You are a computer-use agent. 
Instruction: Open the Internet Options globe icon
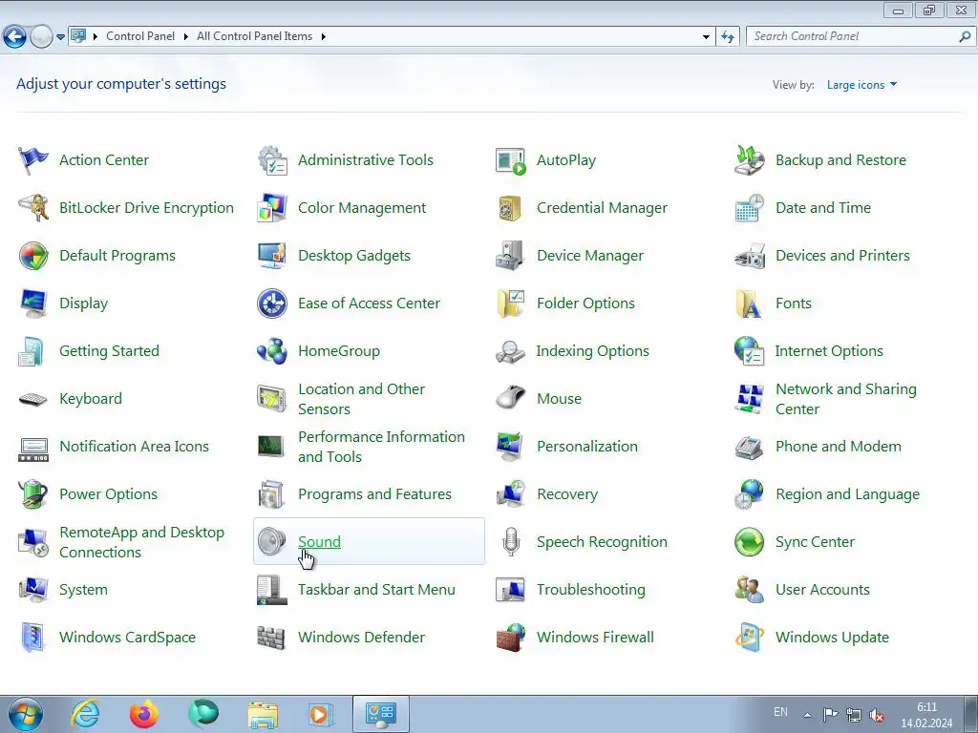[x=749, y=351]
